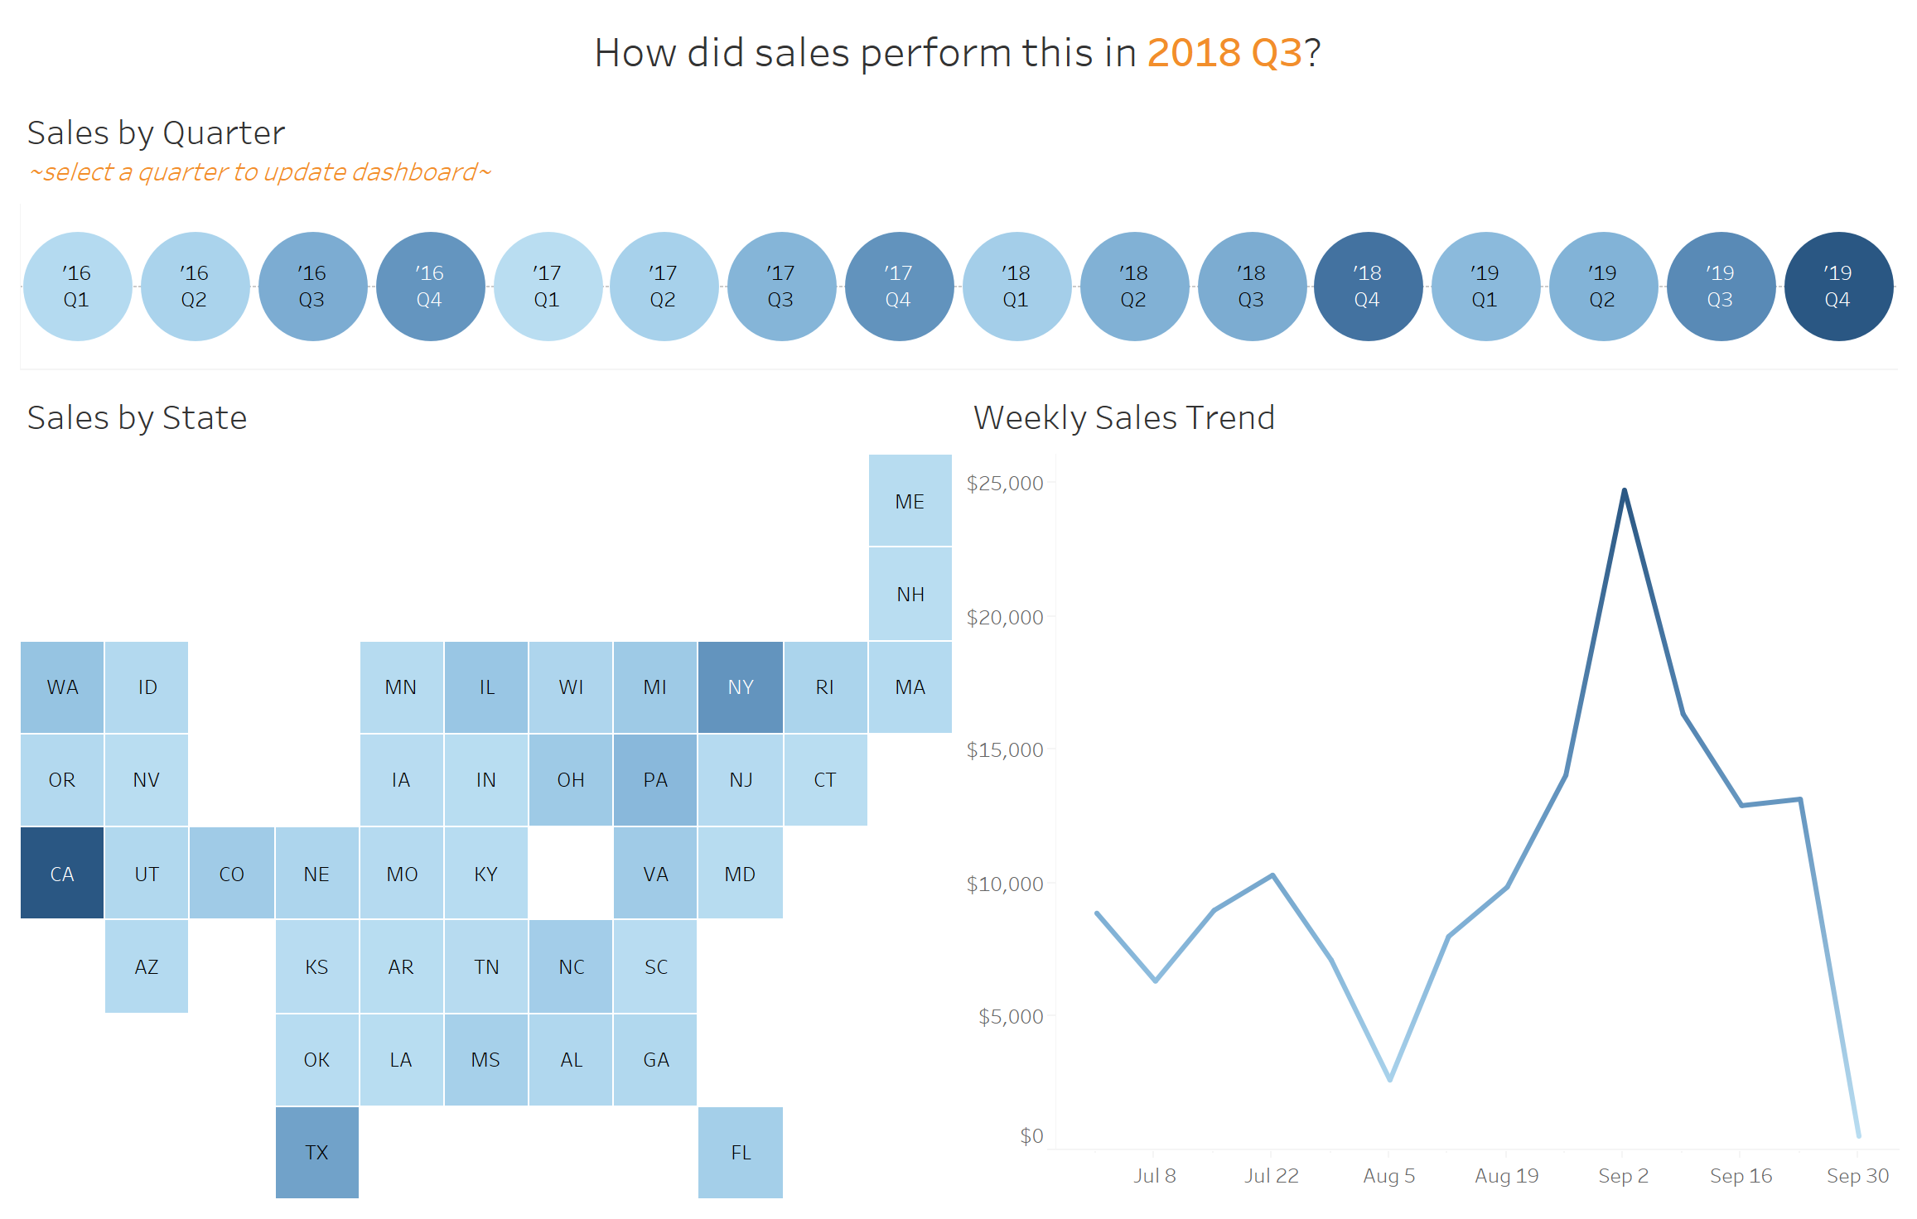The height and width of the screenshot is (1219, 1917).
Task: Select the WA state tile
Action: click(62, 687)
